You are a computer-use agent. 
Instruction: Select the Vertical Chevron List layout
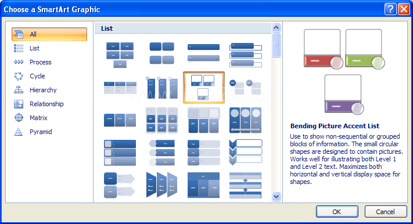(x=246, y=153)
